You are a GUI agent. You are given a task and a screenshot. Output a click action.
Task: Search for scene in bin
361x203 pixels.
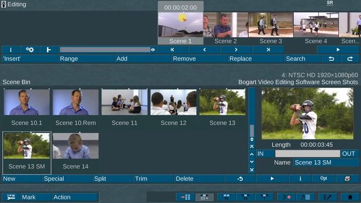(x=303, y=59)
